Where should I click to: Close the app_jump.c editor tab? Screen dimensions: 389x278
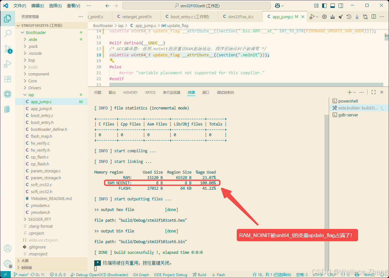click(x=303, y=17)
